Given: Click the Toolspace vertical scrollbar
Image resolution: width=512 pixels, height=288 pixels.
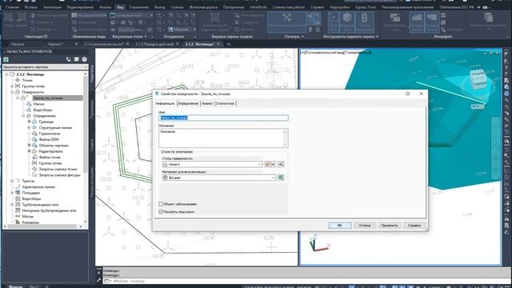Looking at the screenshot, I should [86, 124].
